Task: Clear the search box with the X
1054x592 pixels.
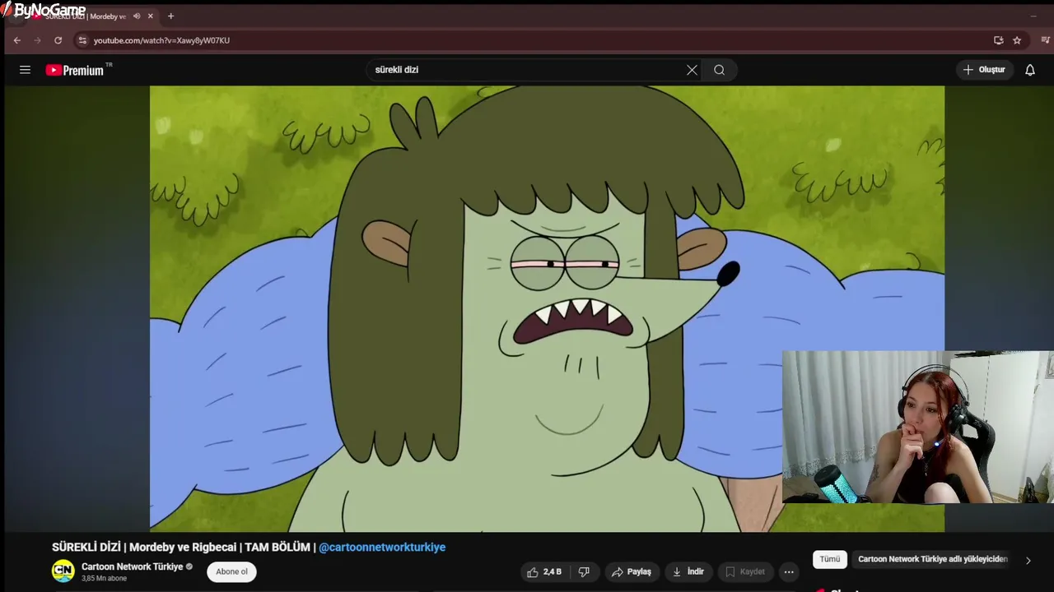Action: coord(692,70)
